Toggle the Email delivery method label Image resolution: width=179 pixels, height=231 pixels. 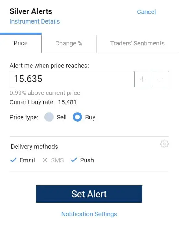[27, 160]
